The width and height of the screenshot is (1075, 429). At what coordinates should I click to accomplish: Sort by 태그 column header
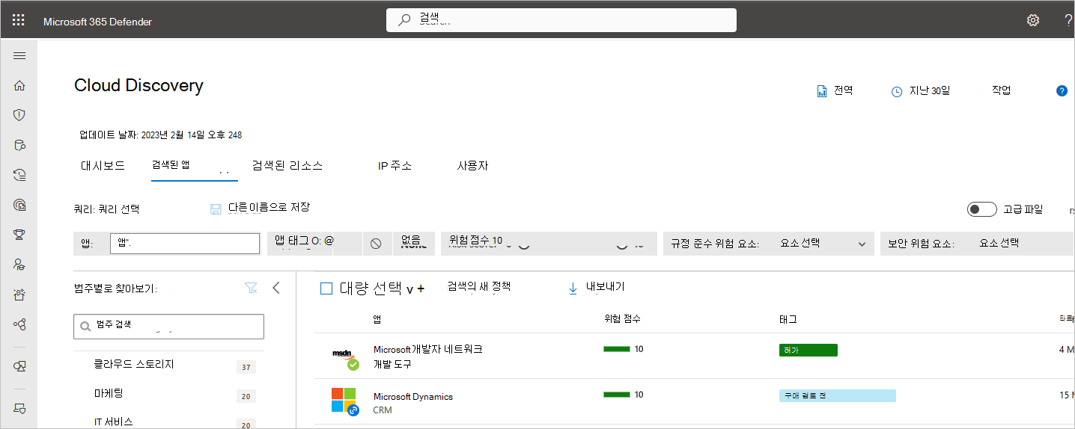click(788, 319)
